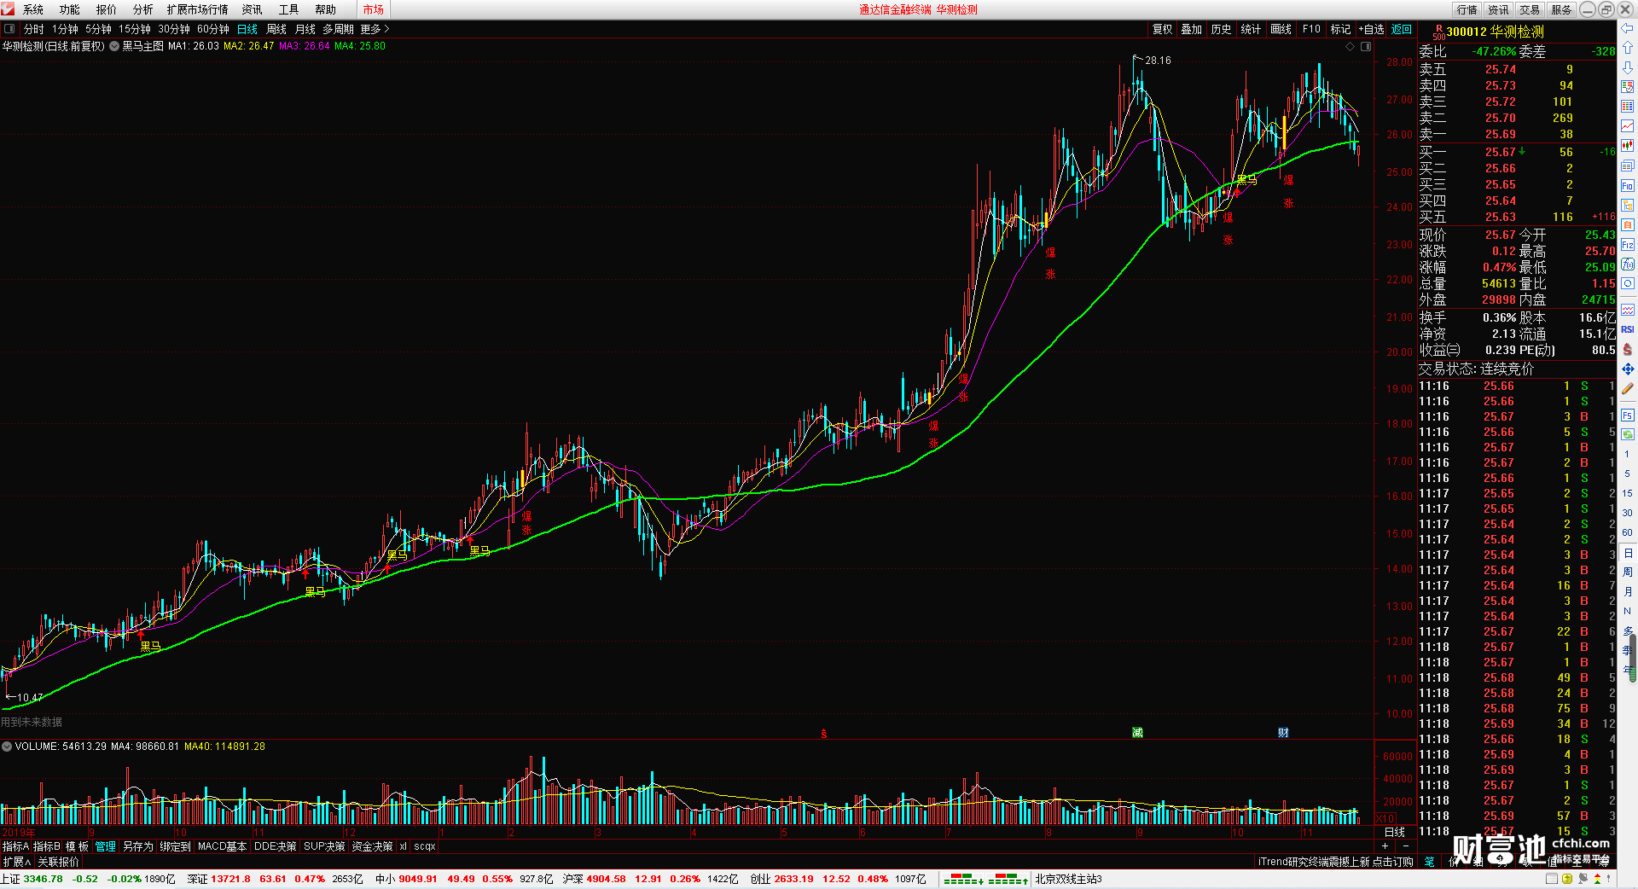Select the 周线 weekly period

[x=276, y=29]
